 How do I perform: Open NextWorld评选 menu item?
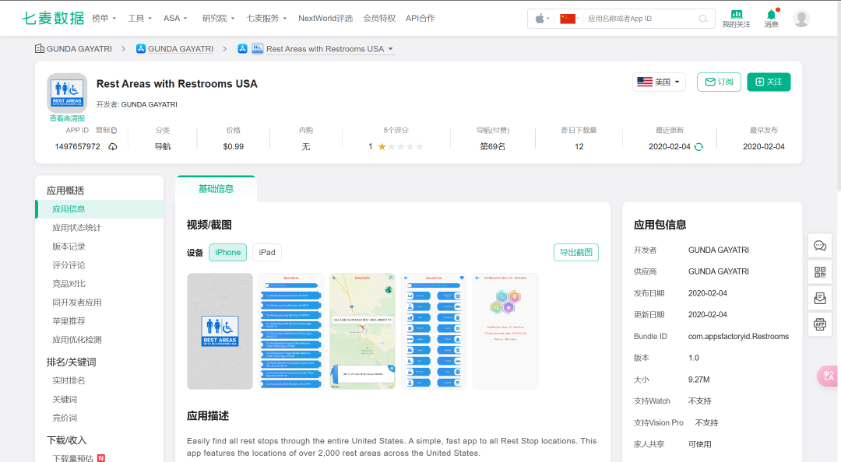pyautogui.click(x=325, y=18)
